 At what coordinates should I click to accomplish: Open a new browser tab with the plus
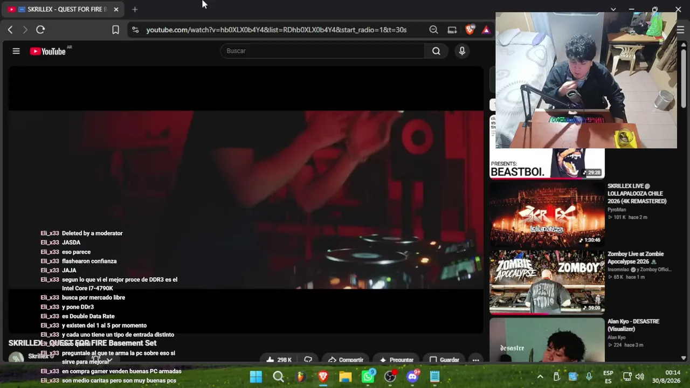(x=135, y=9)
